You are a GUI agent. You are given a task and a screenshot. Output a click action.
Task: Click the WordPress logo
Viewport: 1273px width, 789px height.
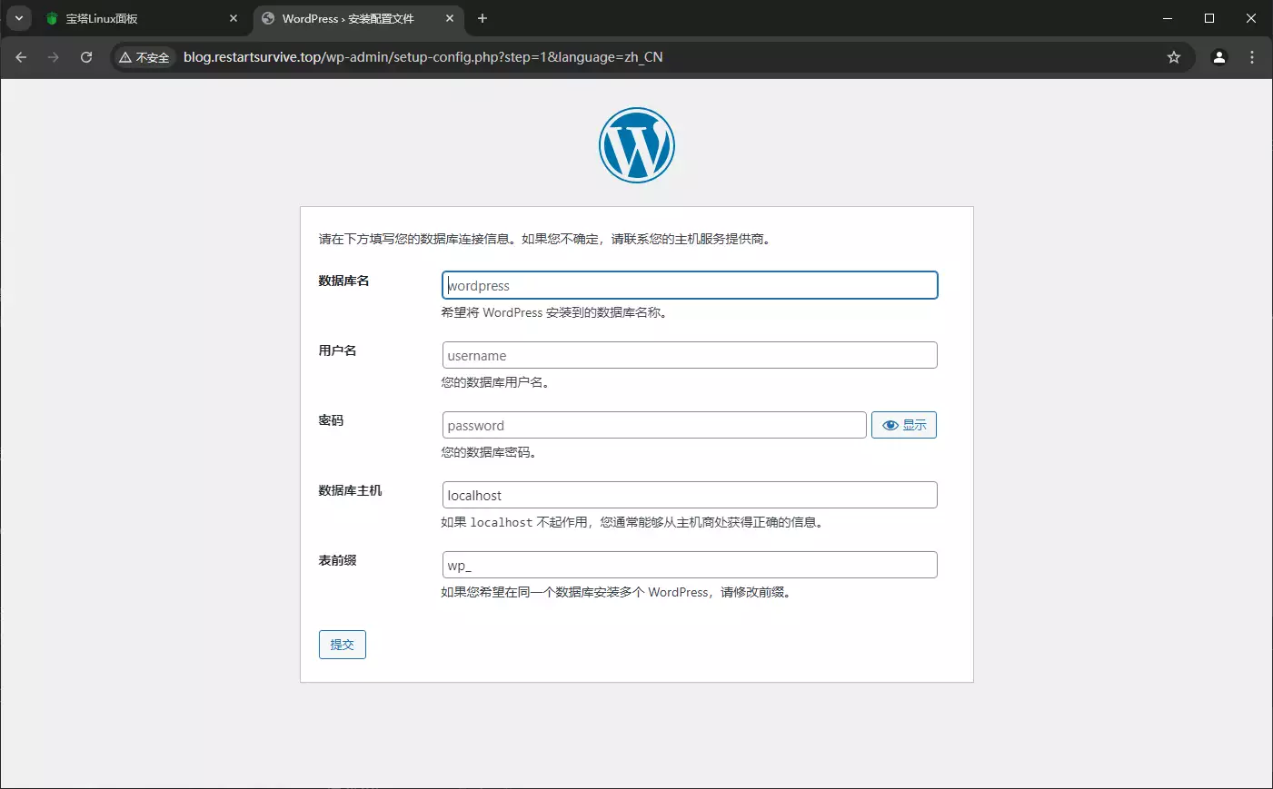click(x=636, y=145)
